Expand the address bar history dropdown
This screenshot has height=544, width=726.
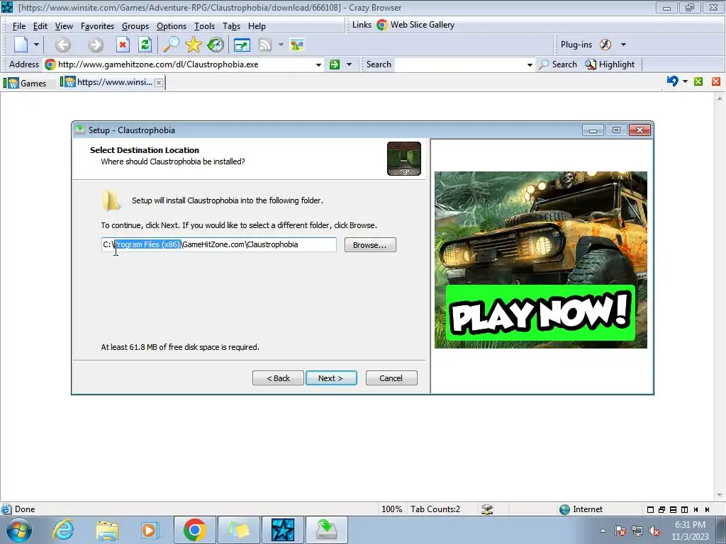point(318,64)
